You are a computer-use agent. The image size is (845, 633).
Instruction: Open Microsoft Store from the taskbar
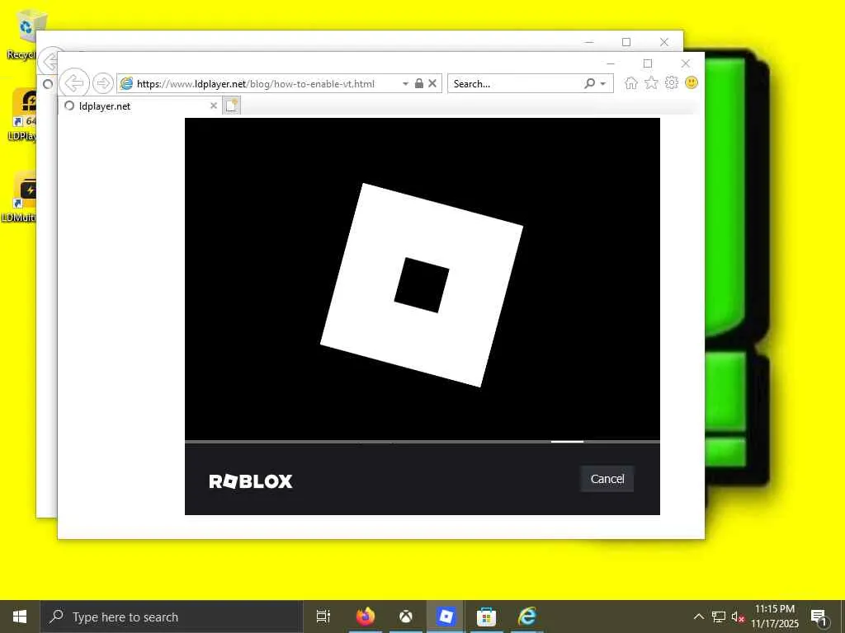click(x=486, y=617)
